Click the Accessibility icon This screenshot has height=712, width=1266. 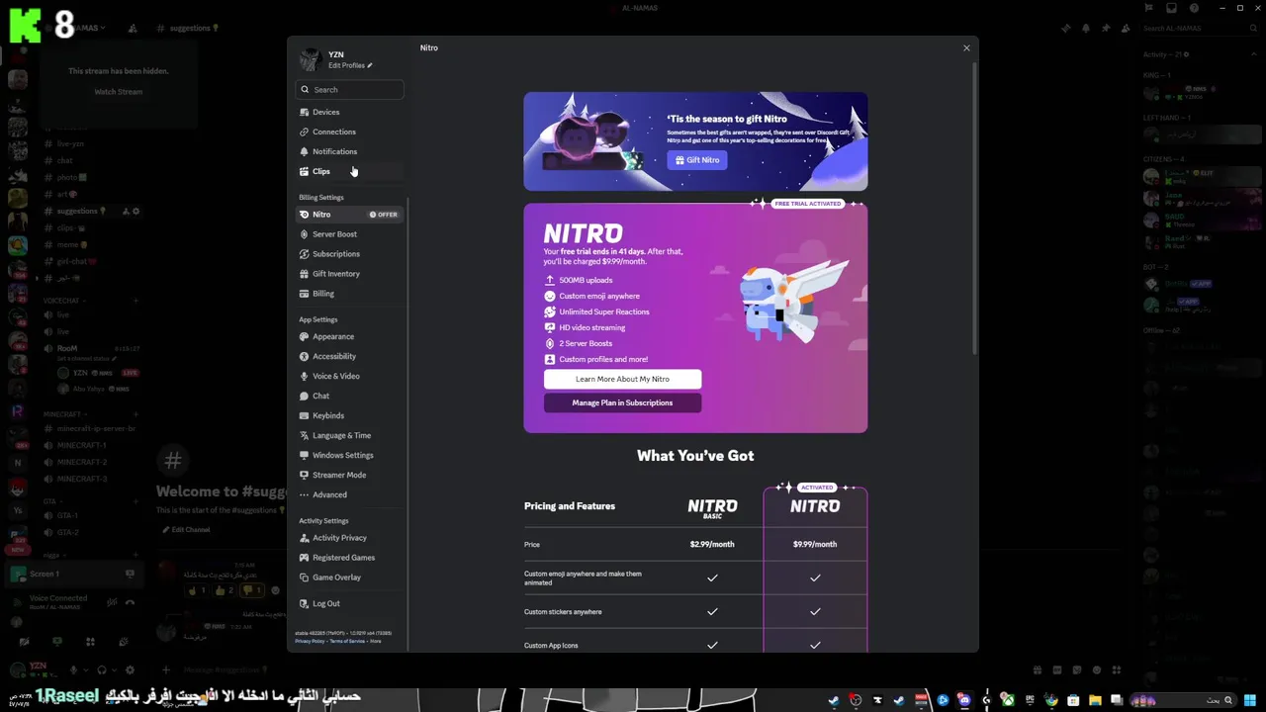coord(304,356)
